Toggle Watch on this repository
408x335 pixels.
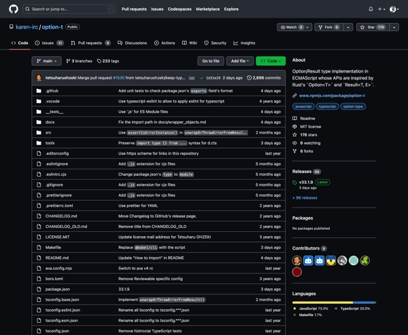[x=291, y=27]
